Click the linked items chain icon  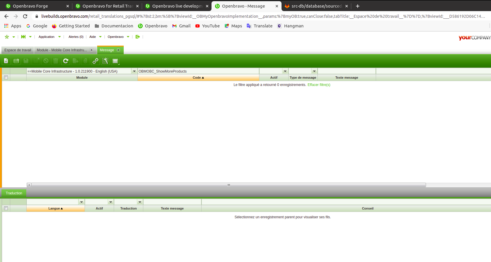[95, 61]
